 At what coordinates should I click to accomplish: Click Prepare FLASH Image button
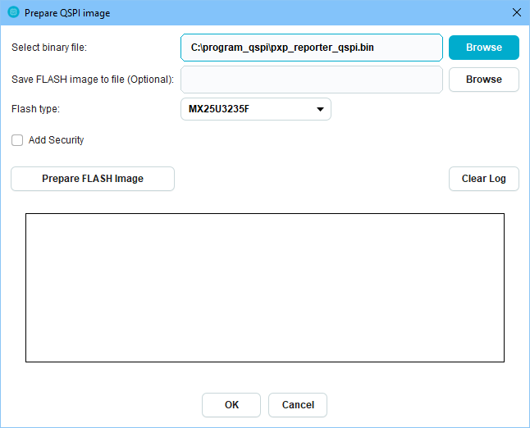coord(93,179)
